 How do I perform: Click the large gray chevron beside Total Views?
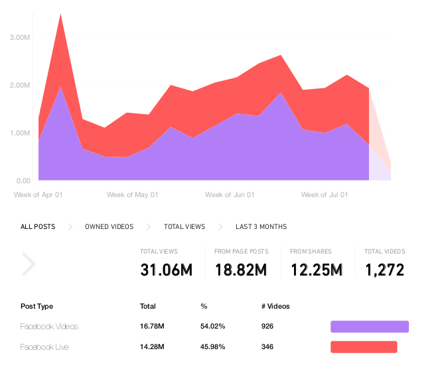[x=29, y=264]
